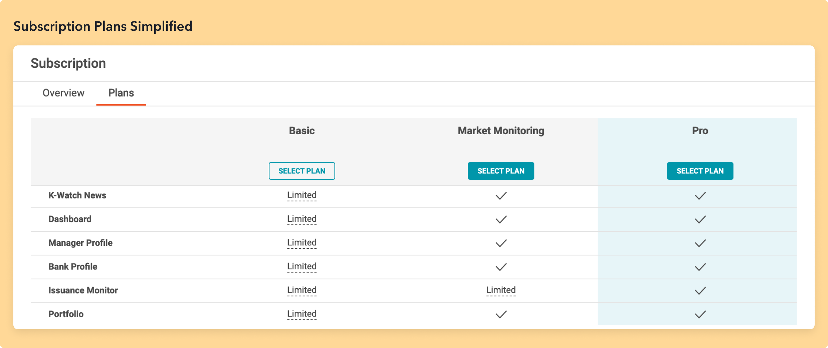Open the Plans tab
Image resolution: width=828 pixels, height=348 pixels.
pyautogui.click(x=121, y=93)
